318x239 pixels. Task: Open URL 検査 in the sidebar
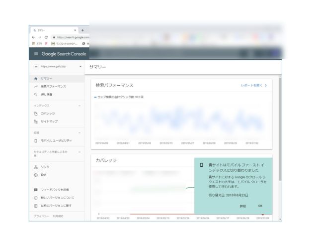pyautogui.click(x=57, y=95)
